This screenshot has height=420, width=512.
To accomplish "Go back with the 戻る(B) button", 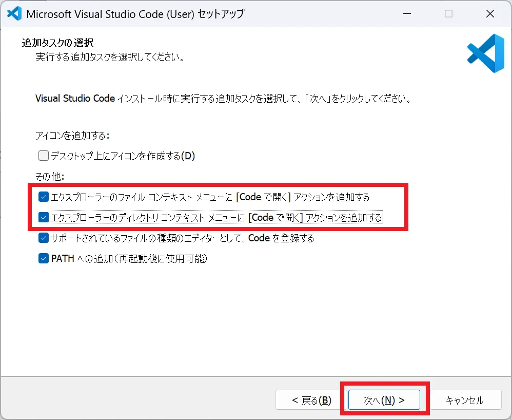I will click(x=311, y=400).
